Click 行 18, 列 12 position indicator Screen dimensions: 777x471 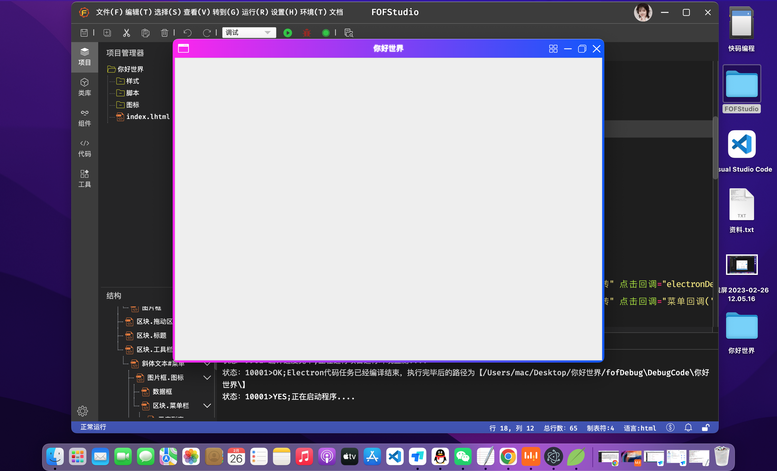tap(512, 428)
